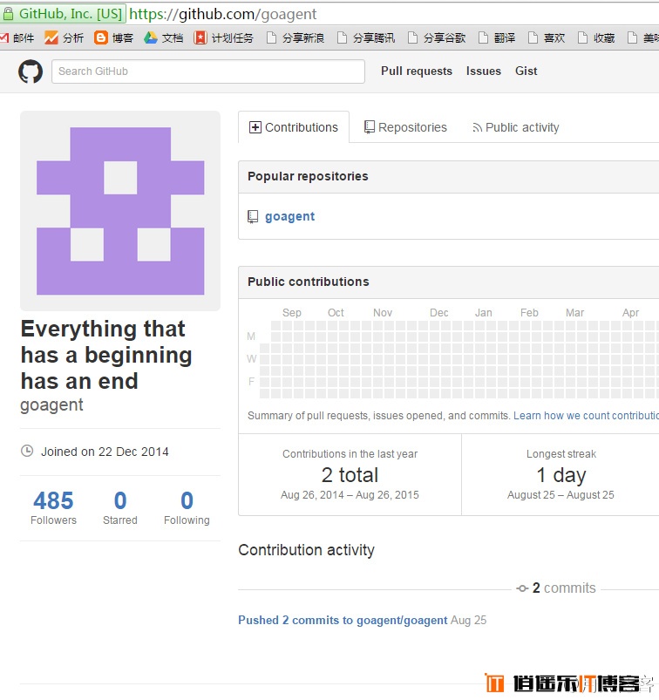Switch to the Repositories tab

405,127
